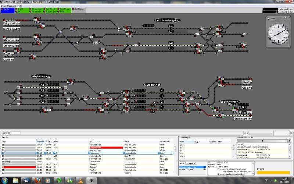Toggle the Weiche mode button
Viewport: 294px width, 184px height.
click(x=7, y=8)
